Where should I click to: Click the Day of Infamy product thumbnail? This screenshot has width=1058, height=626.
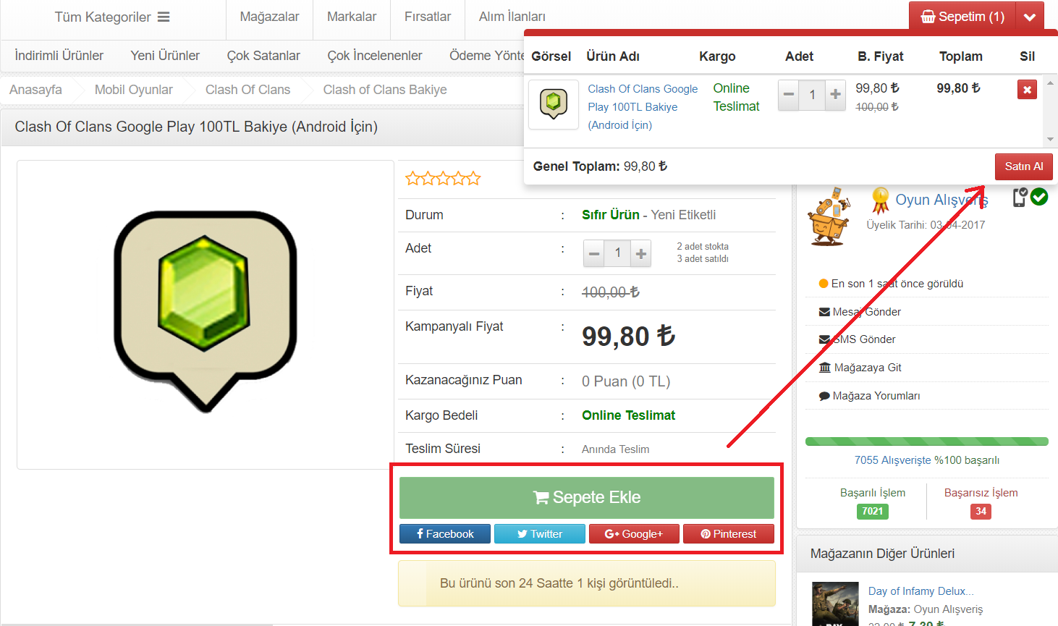pyautogui.click(x=835, y=604)
